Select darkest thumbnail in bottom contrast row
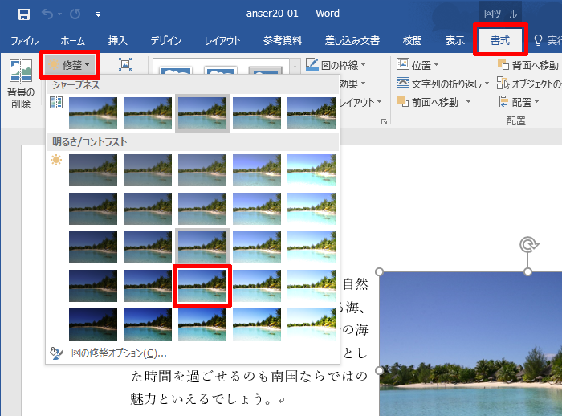 93,324
